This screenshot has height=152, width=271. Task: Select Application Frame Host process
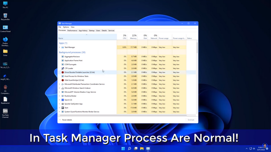[127, 60]
